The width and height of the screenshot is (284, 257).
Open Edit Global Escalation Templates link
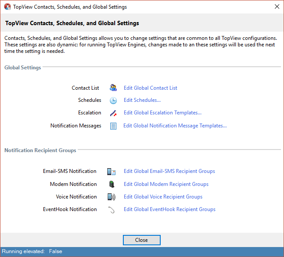pos(162,113)
